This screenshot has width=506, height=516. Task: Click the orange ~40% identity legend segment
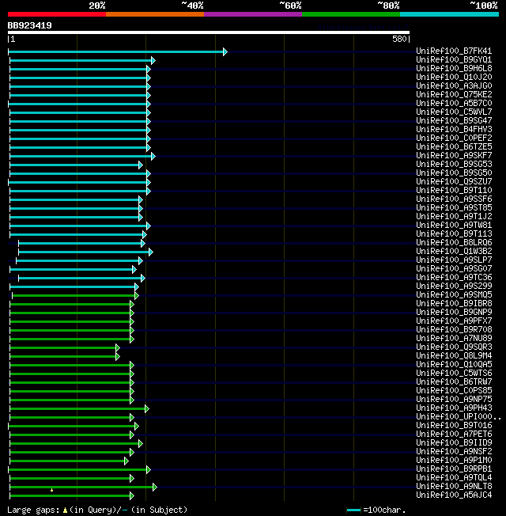[155, 14]
